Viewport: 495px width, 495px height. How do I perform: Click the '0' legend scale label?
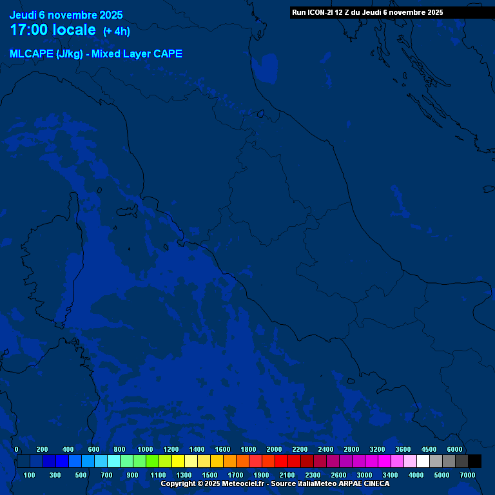(17, 449)
